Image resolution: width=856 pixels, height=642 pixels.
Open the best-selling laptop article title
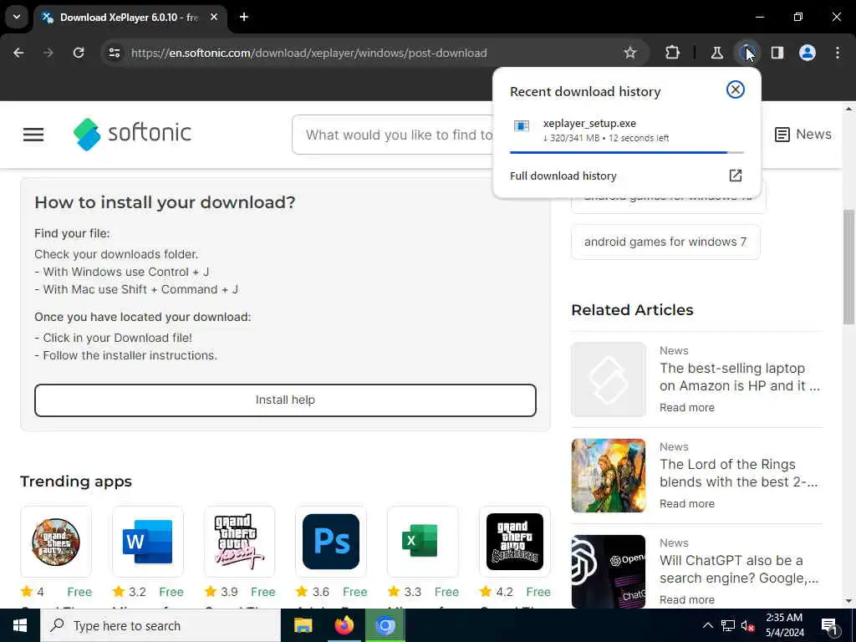740,377
